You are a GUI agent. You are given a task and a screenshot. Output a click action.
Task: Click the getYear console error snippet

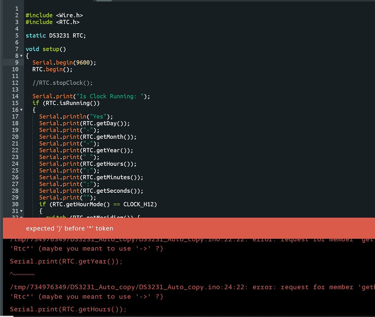(x=66, y=261)
